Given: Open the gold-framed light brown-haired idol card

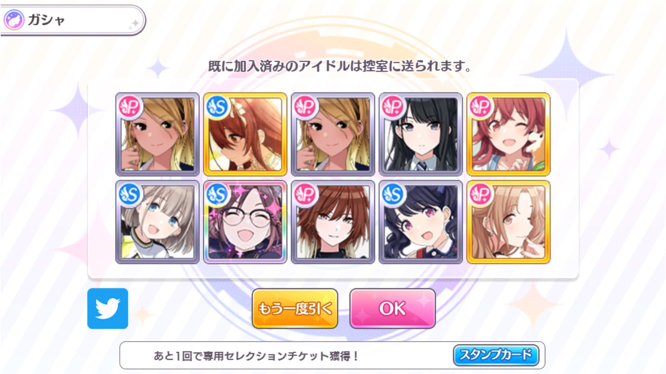Looking at the screenshot, I should (x=508, y=222).
